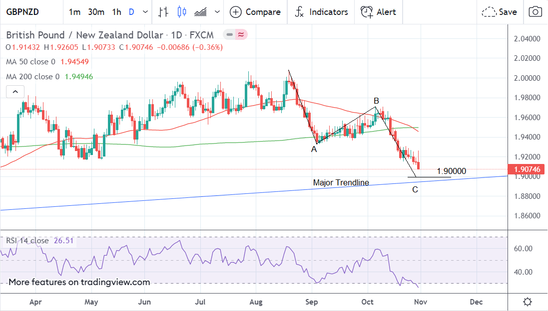The image size is (548, 311).
Task: Click the Compare plus icon
Action: click(x=236, y=12)
